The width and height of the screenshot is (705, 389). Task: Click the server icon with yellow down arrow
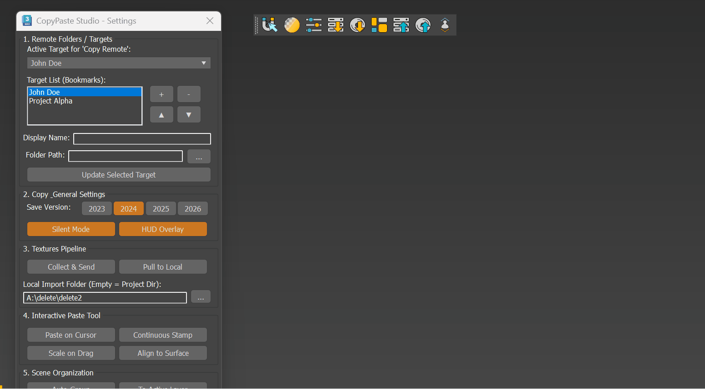pos(335,25)
